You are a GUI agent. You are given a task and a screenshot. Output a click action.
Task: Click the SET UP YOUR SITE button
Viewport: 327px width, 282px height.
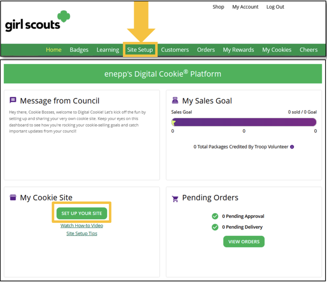click(82, 213)
